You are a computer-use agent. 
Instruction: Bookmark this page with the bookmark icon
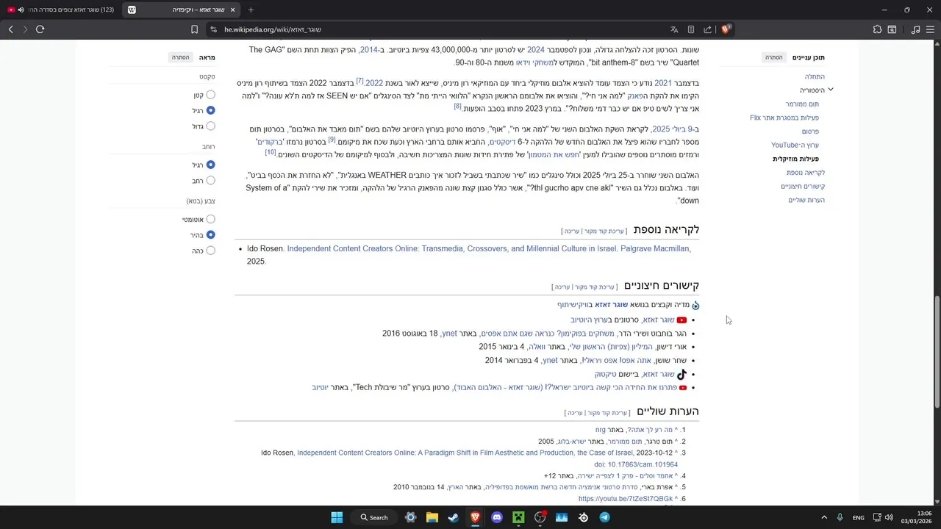tap(194, 29)
